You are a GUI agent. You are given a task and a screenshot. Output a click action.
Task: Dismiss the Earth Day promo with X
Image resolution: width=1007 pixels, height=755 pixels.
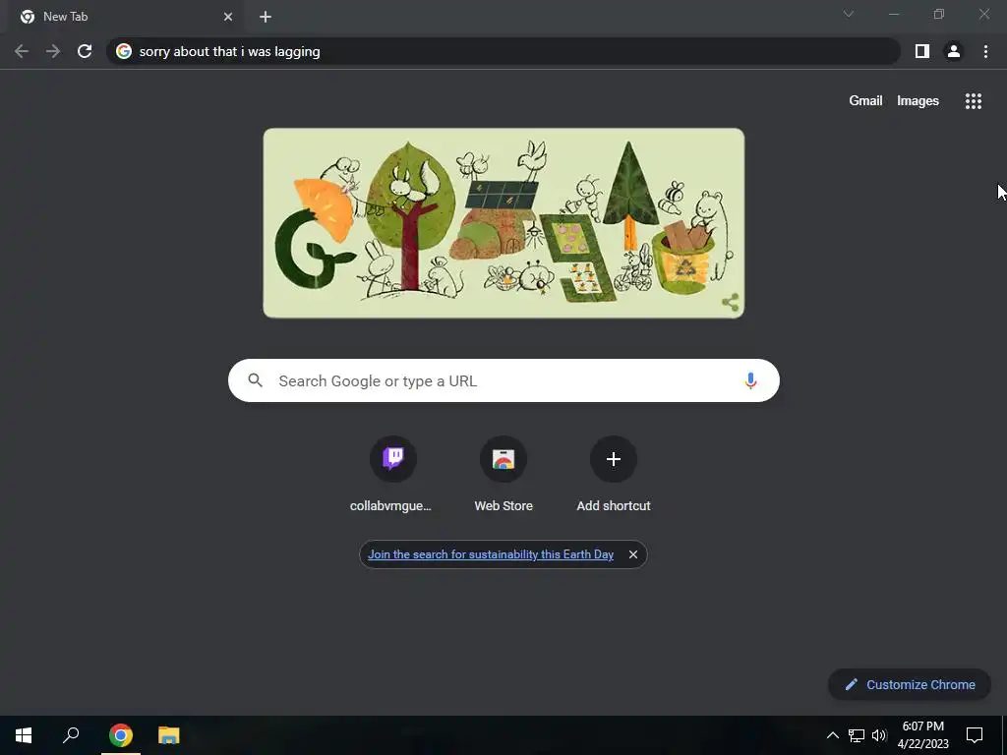tap(633, 554)
